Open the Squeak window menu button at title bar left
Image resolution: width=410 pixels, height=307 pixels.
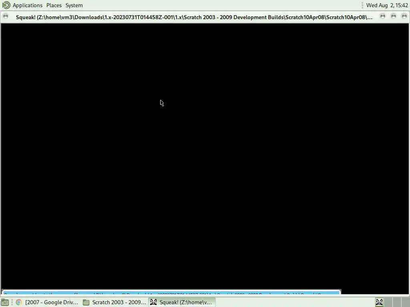pos(6,16)
